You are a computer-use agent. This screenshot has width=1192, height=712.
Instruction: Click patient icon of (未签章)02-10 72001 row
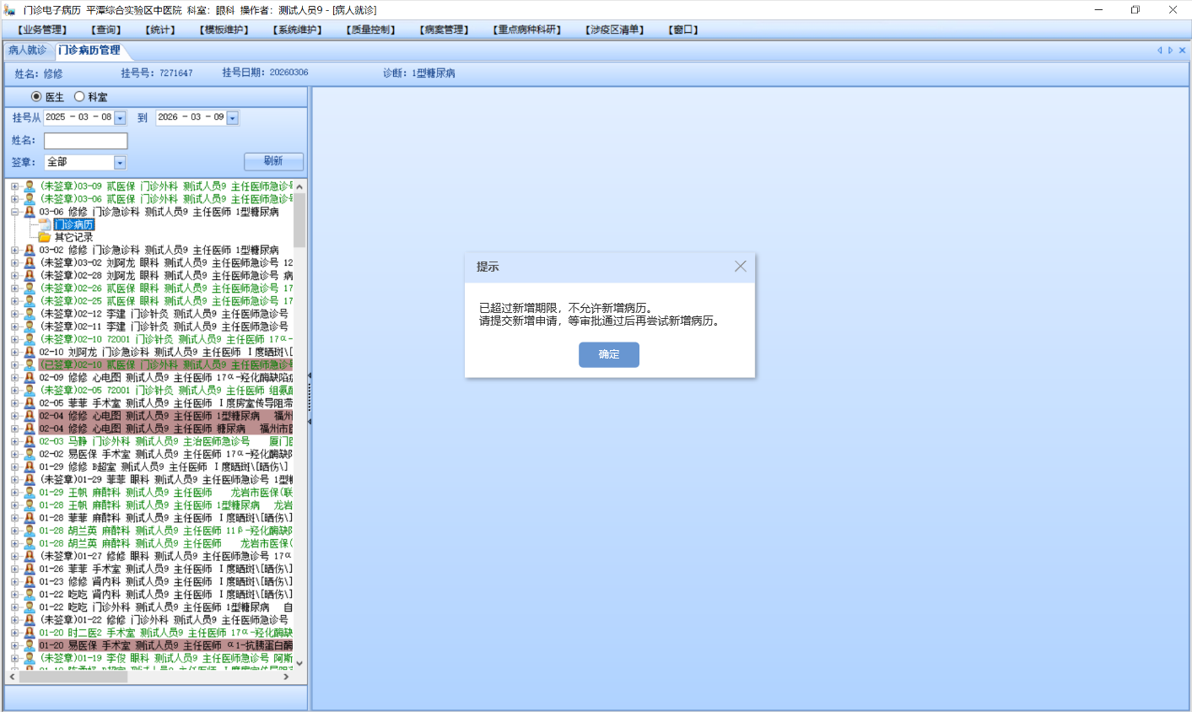coord(30,339)
